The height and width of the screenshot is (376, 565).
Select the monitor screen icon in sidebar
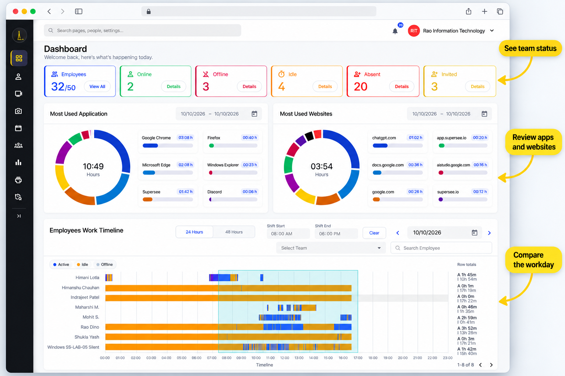point(18,94)
